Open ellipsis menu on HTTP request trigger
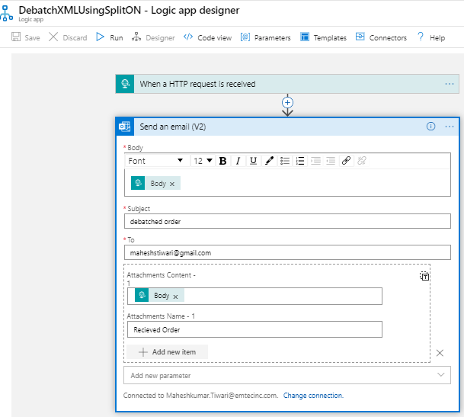 coord(450,84)
